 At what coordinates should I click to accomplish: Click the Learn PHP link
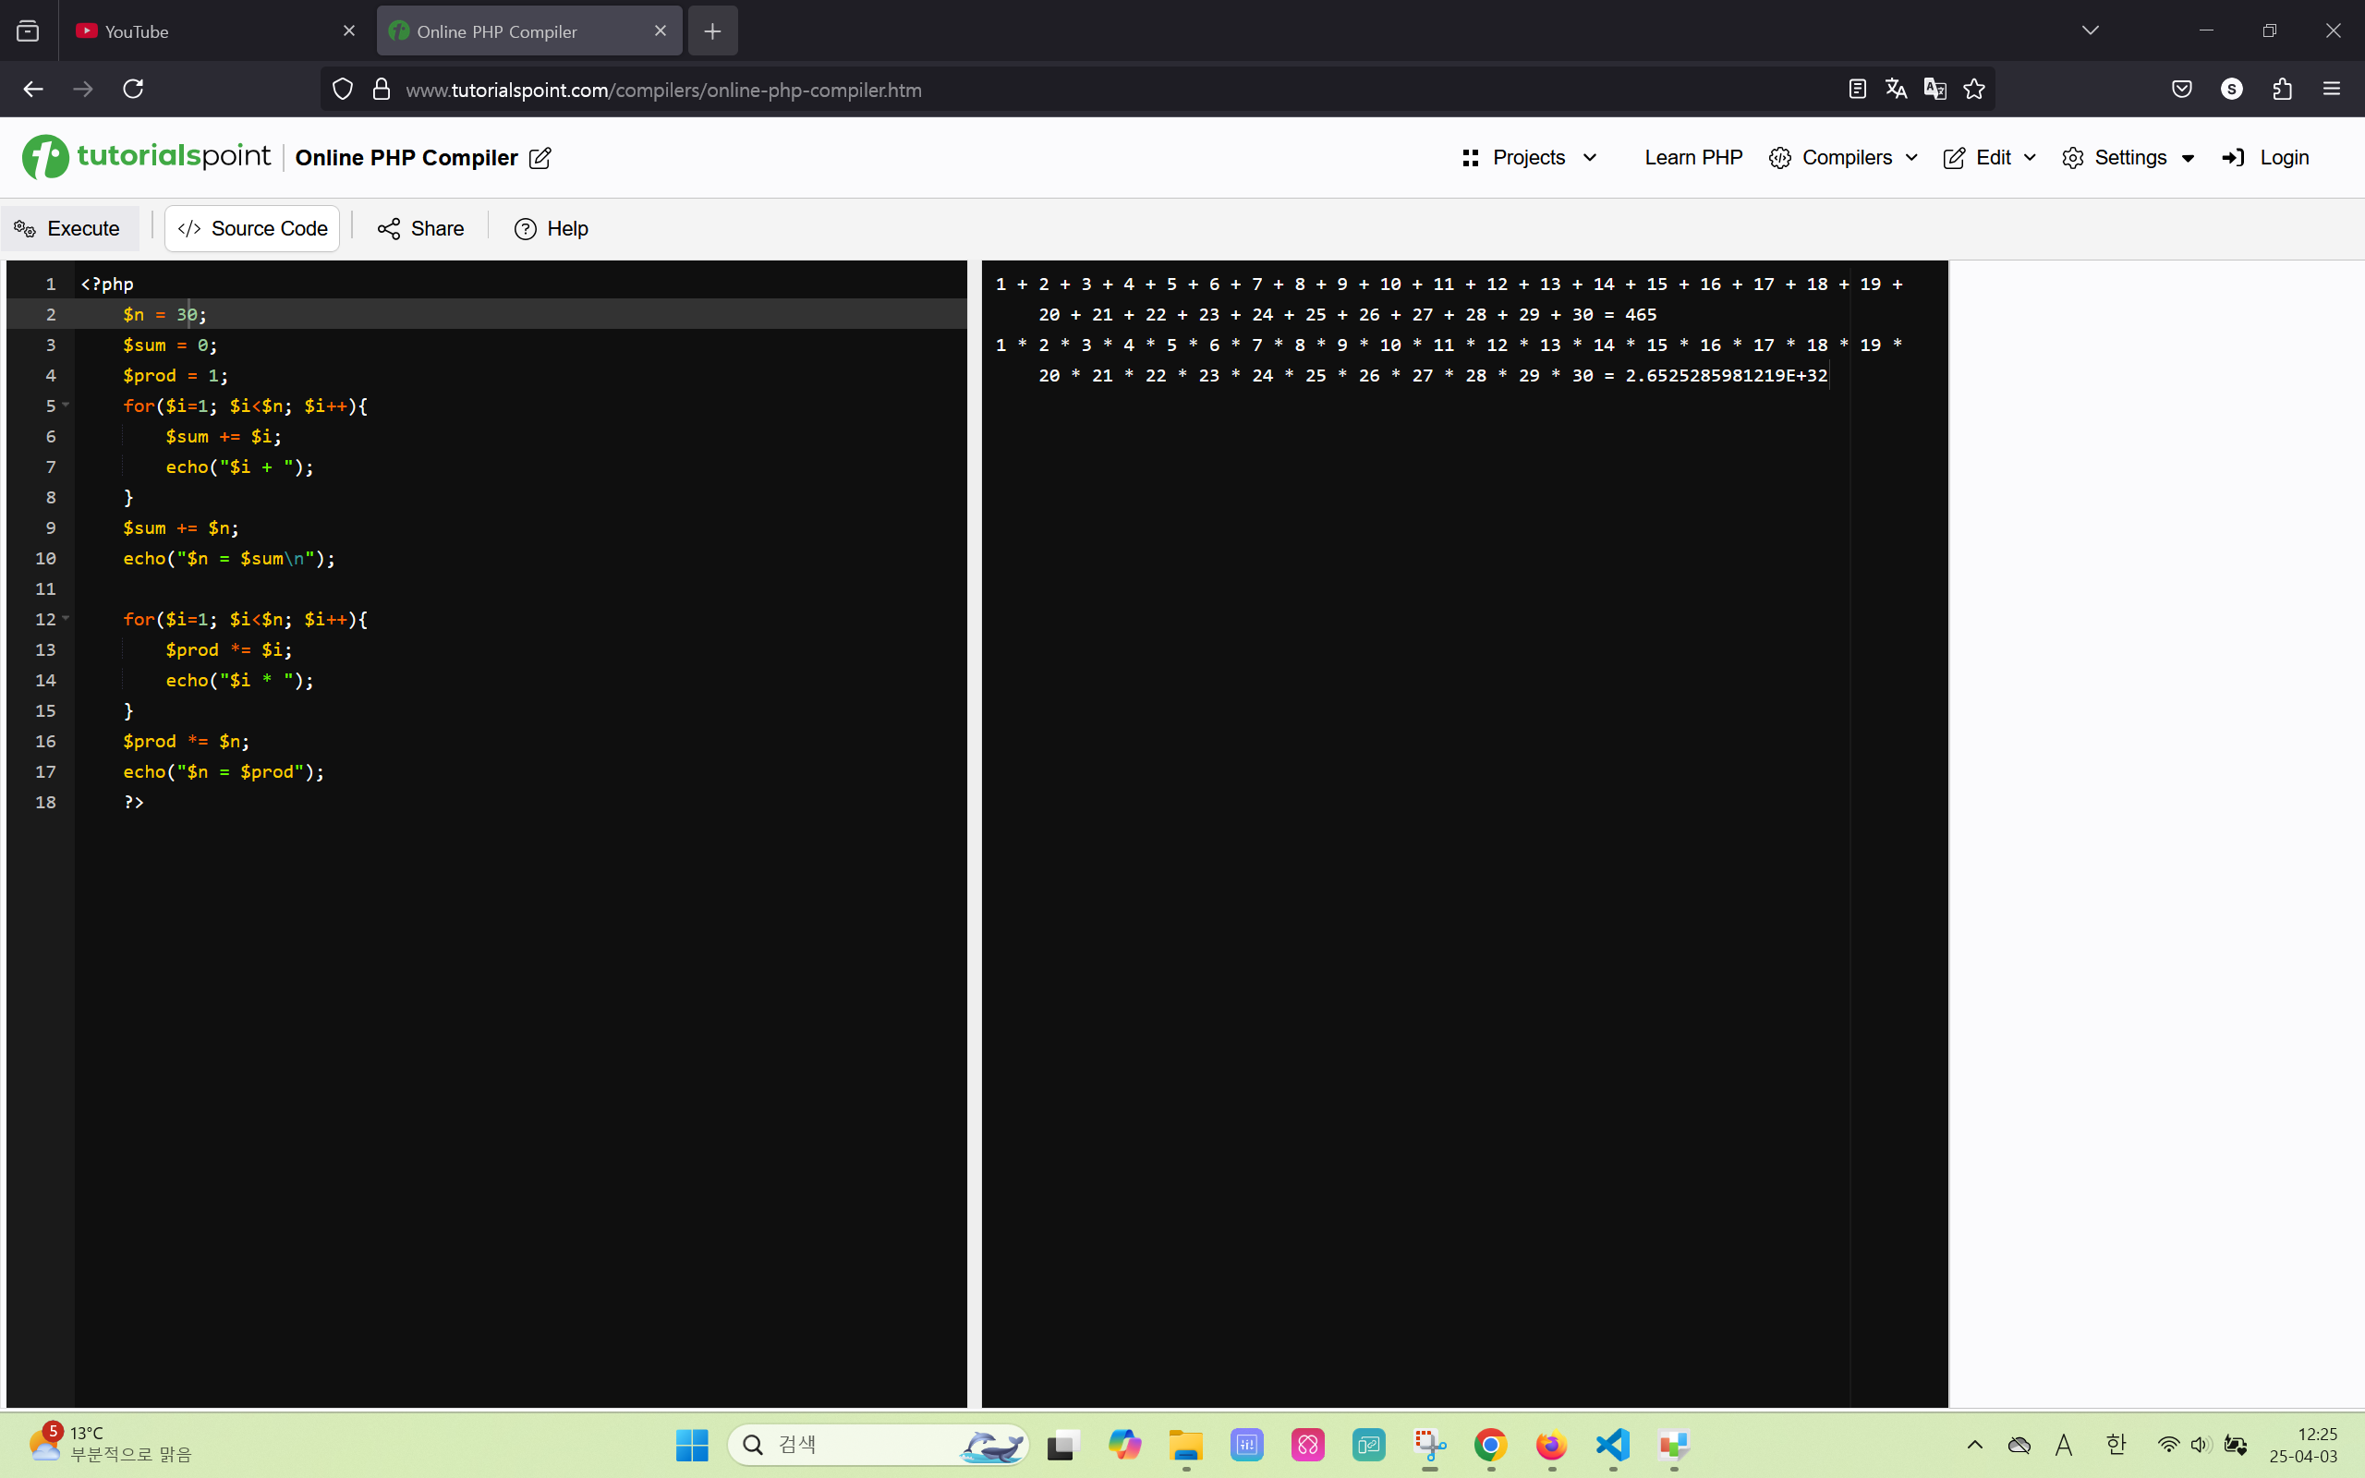coord(1692,157)
